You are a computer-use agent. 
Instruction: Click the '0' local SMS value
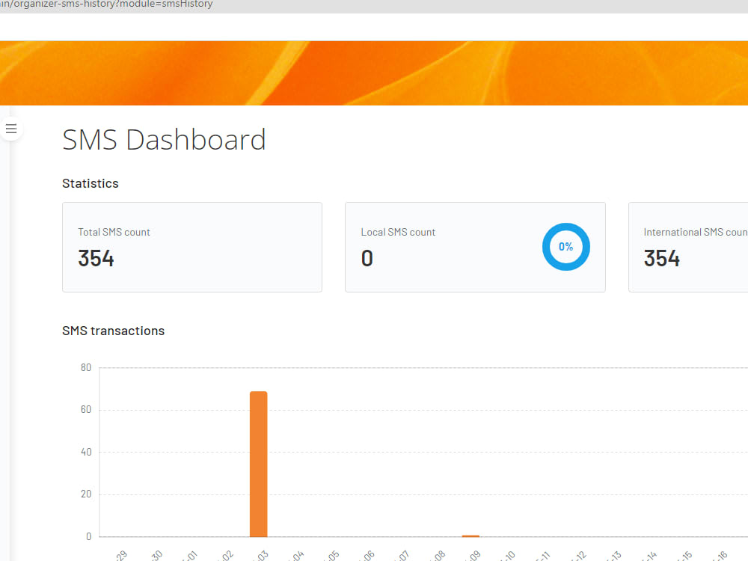pyautogui.click(x=367, y=259)
